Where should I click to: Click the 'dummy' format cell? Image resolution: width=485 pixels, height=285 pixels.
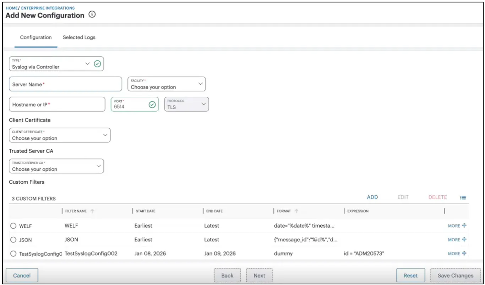(283, 254)
